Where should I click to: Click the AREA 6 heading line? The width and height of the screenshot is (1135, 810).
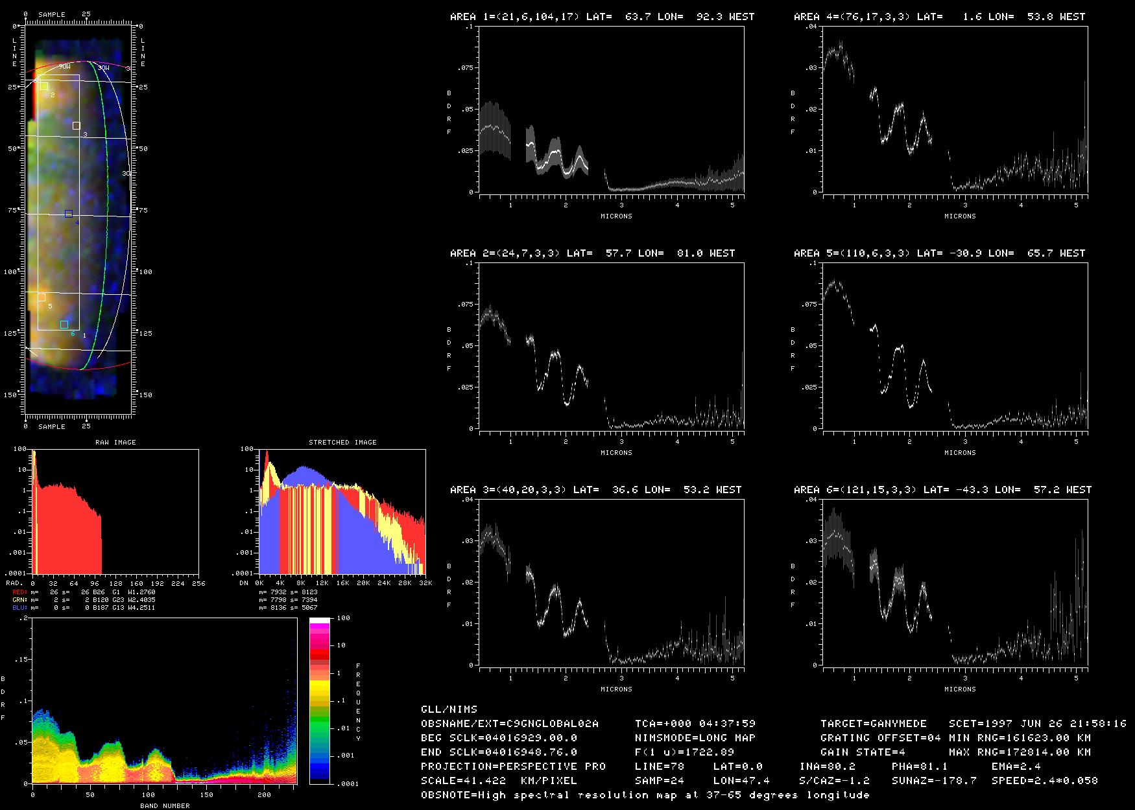point(943,490)
